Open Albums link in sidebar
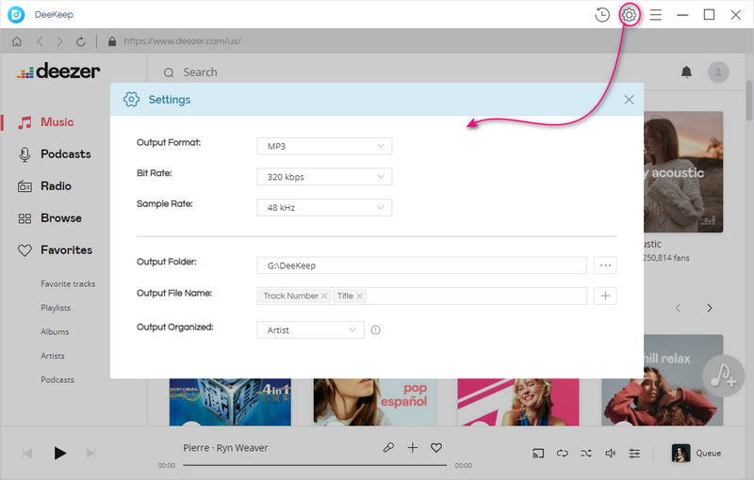This screenshot has height=480, width=754. point(55,332)
